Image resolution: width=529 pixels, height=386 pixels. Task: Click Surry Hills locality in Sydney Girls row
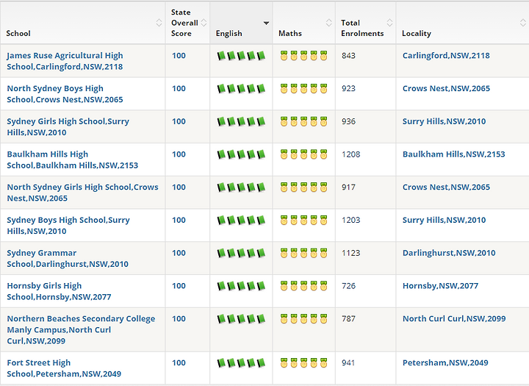click(444, 121)
